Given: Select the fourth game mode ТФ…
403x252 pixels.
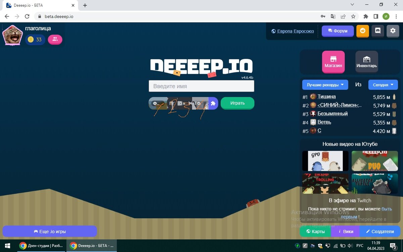Looking at the screenshot, I should point(200,103).
